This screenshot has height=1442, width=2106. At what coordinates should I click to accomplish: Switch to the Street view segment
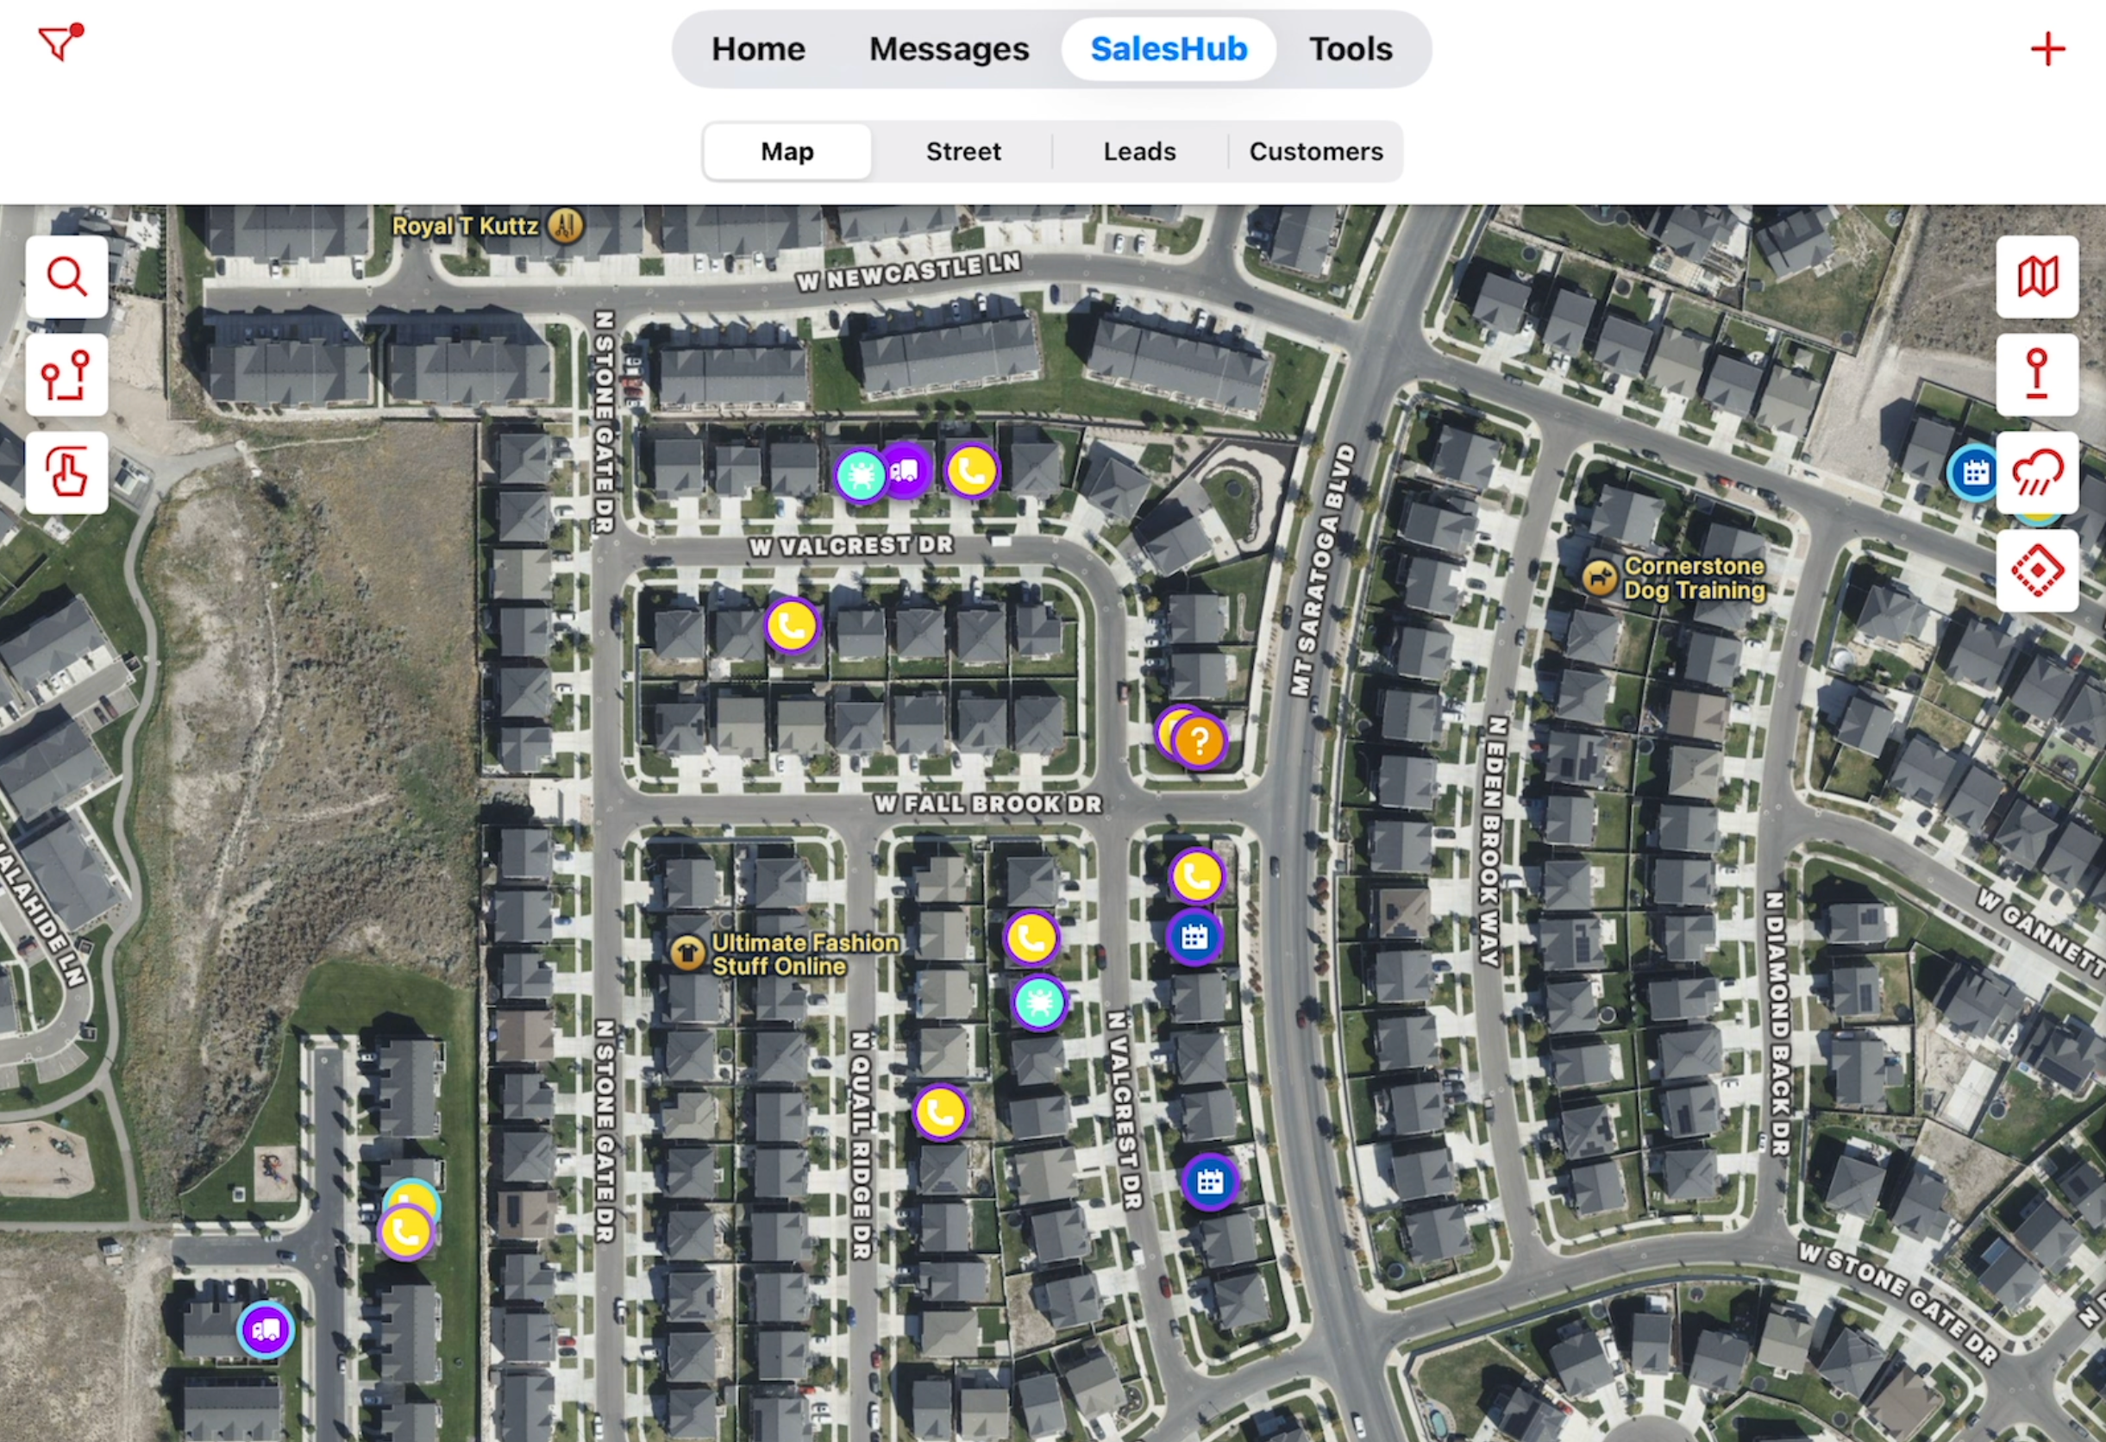(963, 152)
